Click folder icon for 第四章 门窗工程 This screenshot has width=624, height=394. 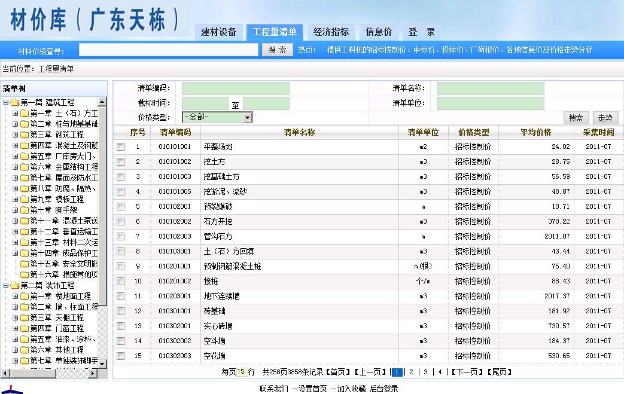pyautogui.click(x=25, y=328)
